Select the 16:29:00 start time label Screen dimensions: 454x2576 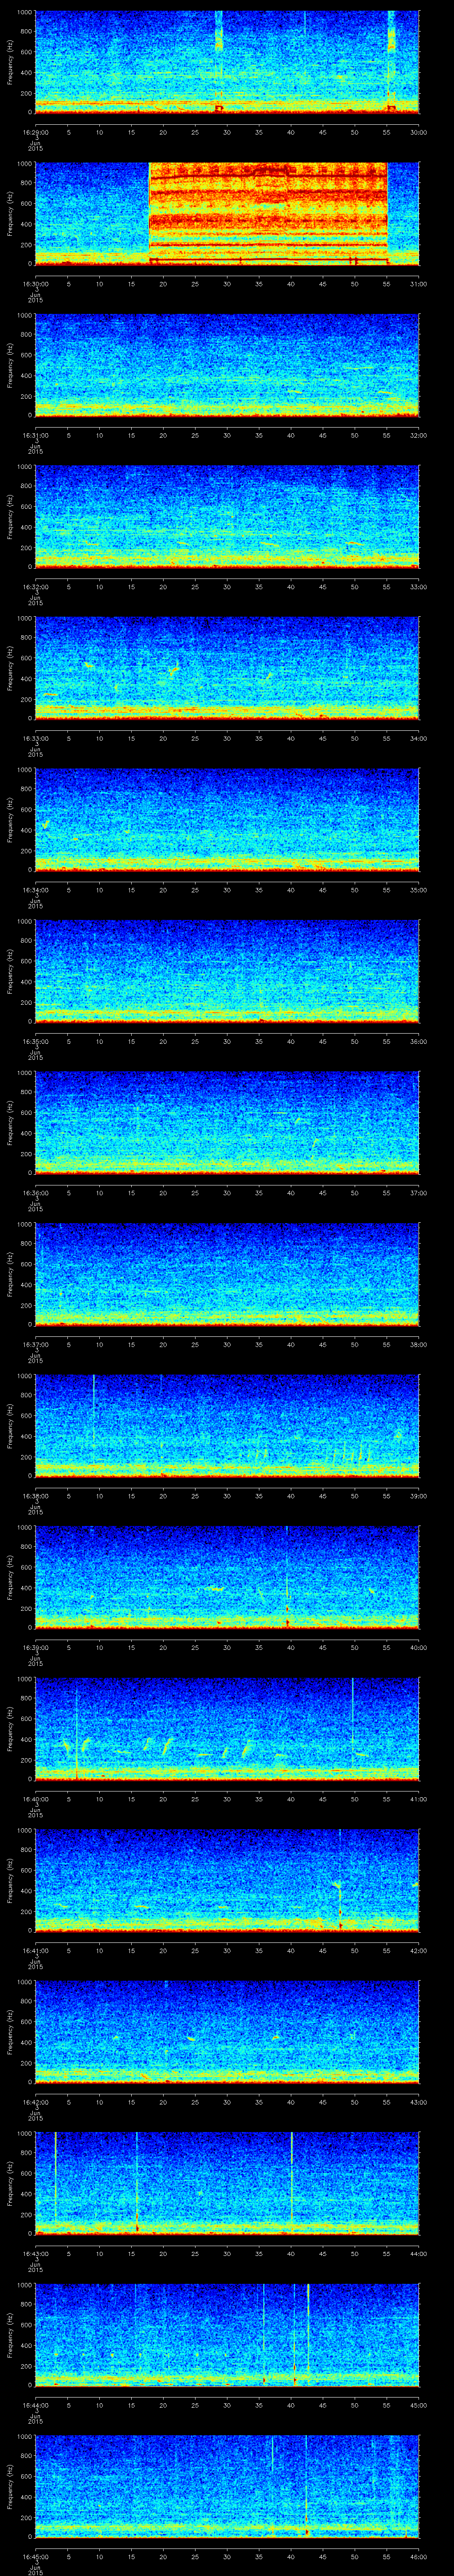[x=35, y=131]
